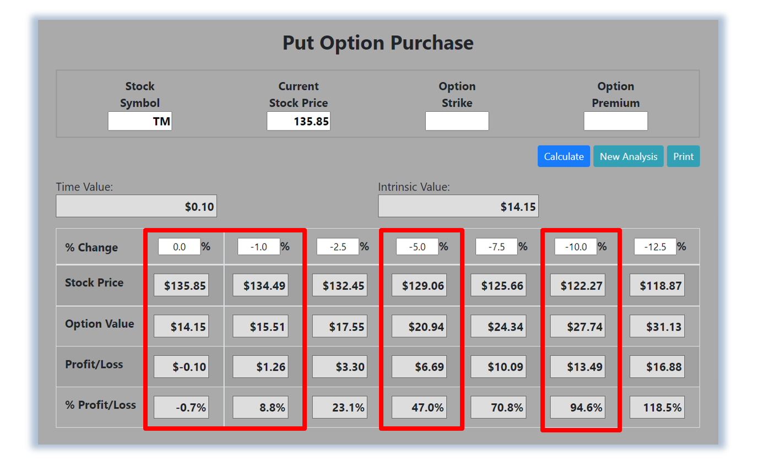Select stock price cell $122.27
The height and width of the screenshot is (466, 758).
[x=578, y=285]
